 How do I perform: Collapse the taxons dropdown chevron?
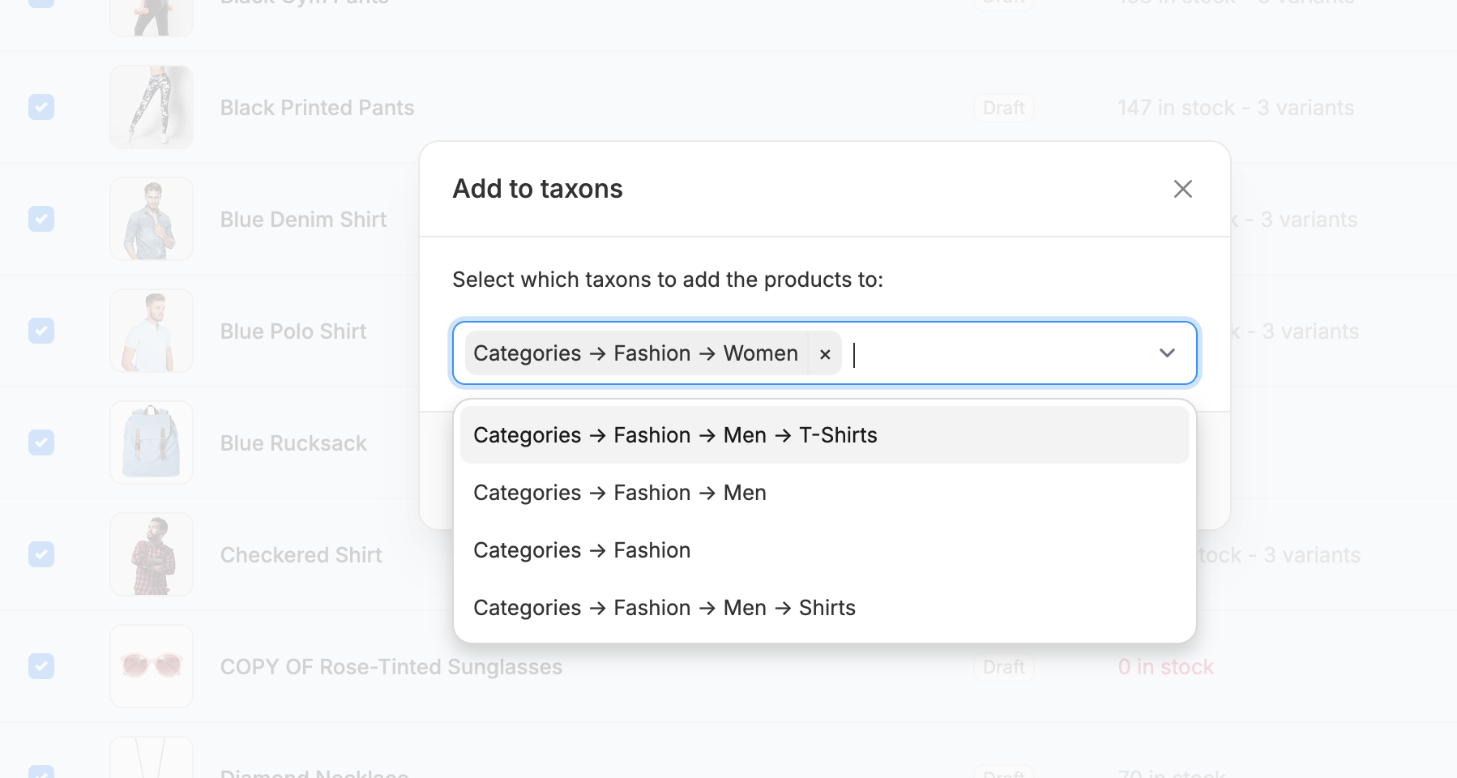coord(1167,353)
